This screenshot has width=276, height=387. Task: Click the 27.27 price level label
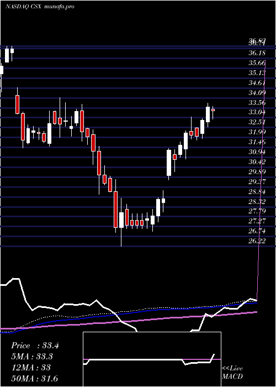(257, 221)
